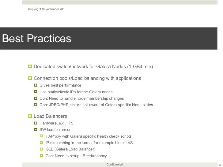Viewport: 223px width, 167px height.
Task: Click 'Use static/elastic IPs for the Galera nodes'
Action: point(76,92)
